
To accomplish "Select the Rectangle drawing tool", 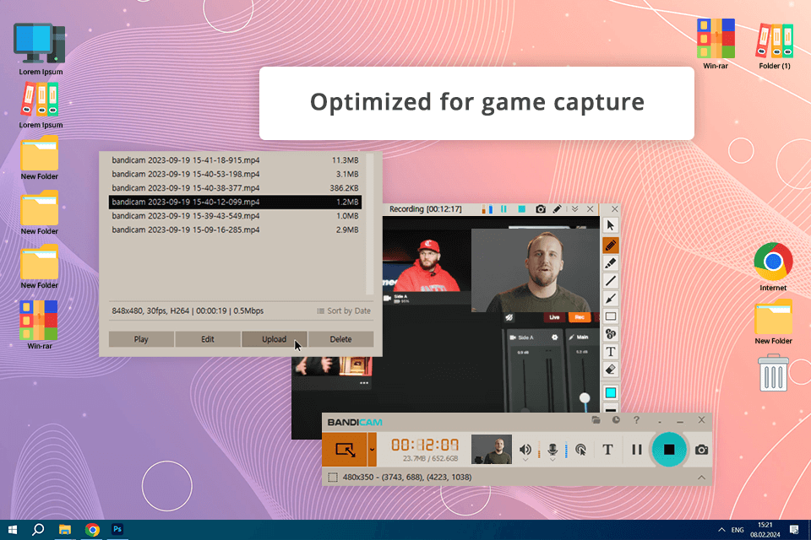I will [x=610, y=316].
